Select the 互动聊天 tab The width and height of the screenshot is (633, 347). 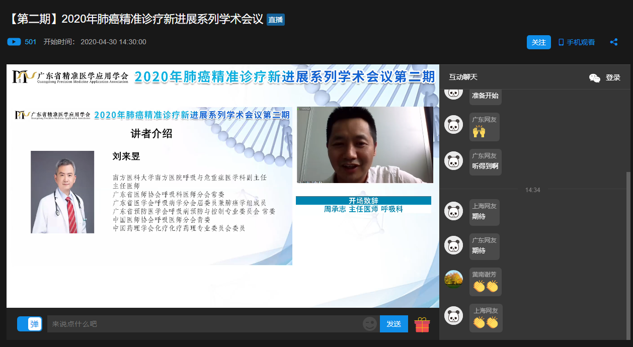pyautogui.click(x=463, y=77)
